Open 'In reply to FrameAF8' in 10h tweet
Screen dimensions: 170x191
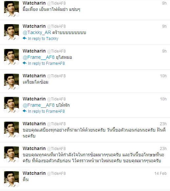point(46,111)
